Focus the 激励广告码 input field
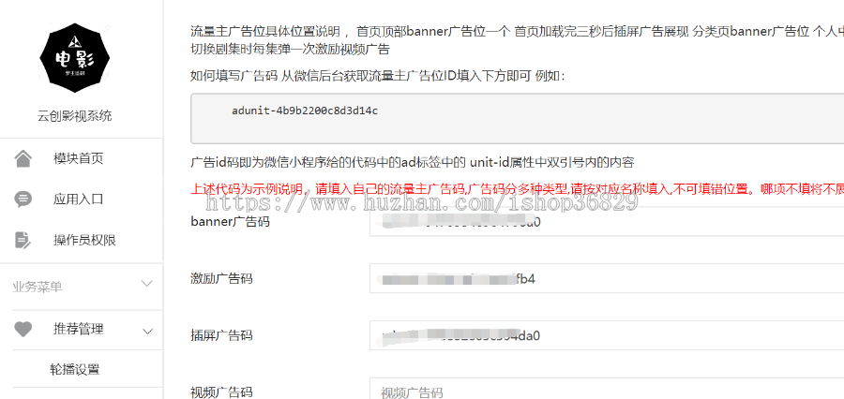 [x=607, y=278]
